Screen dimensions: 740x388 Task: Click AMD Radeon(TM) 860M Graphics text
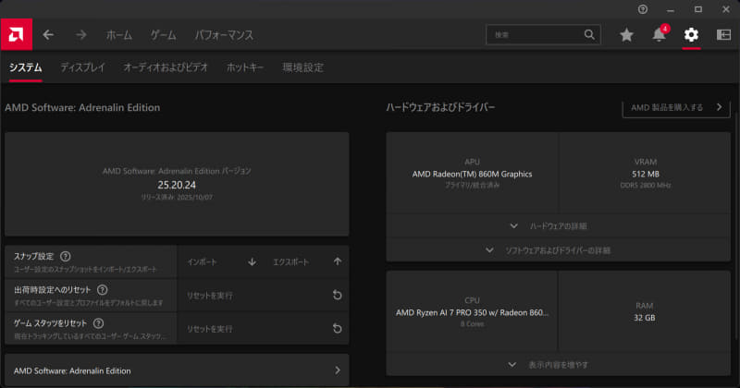(472, 174)
